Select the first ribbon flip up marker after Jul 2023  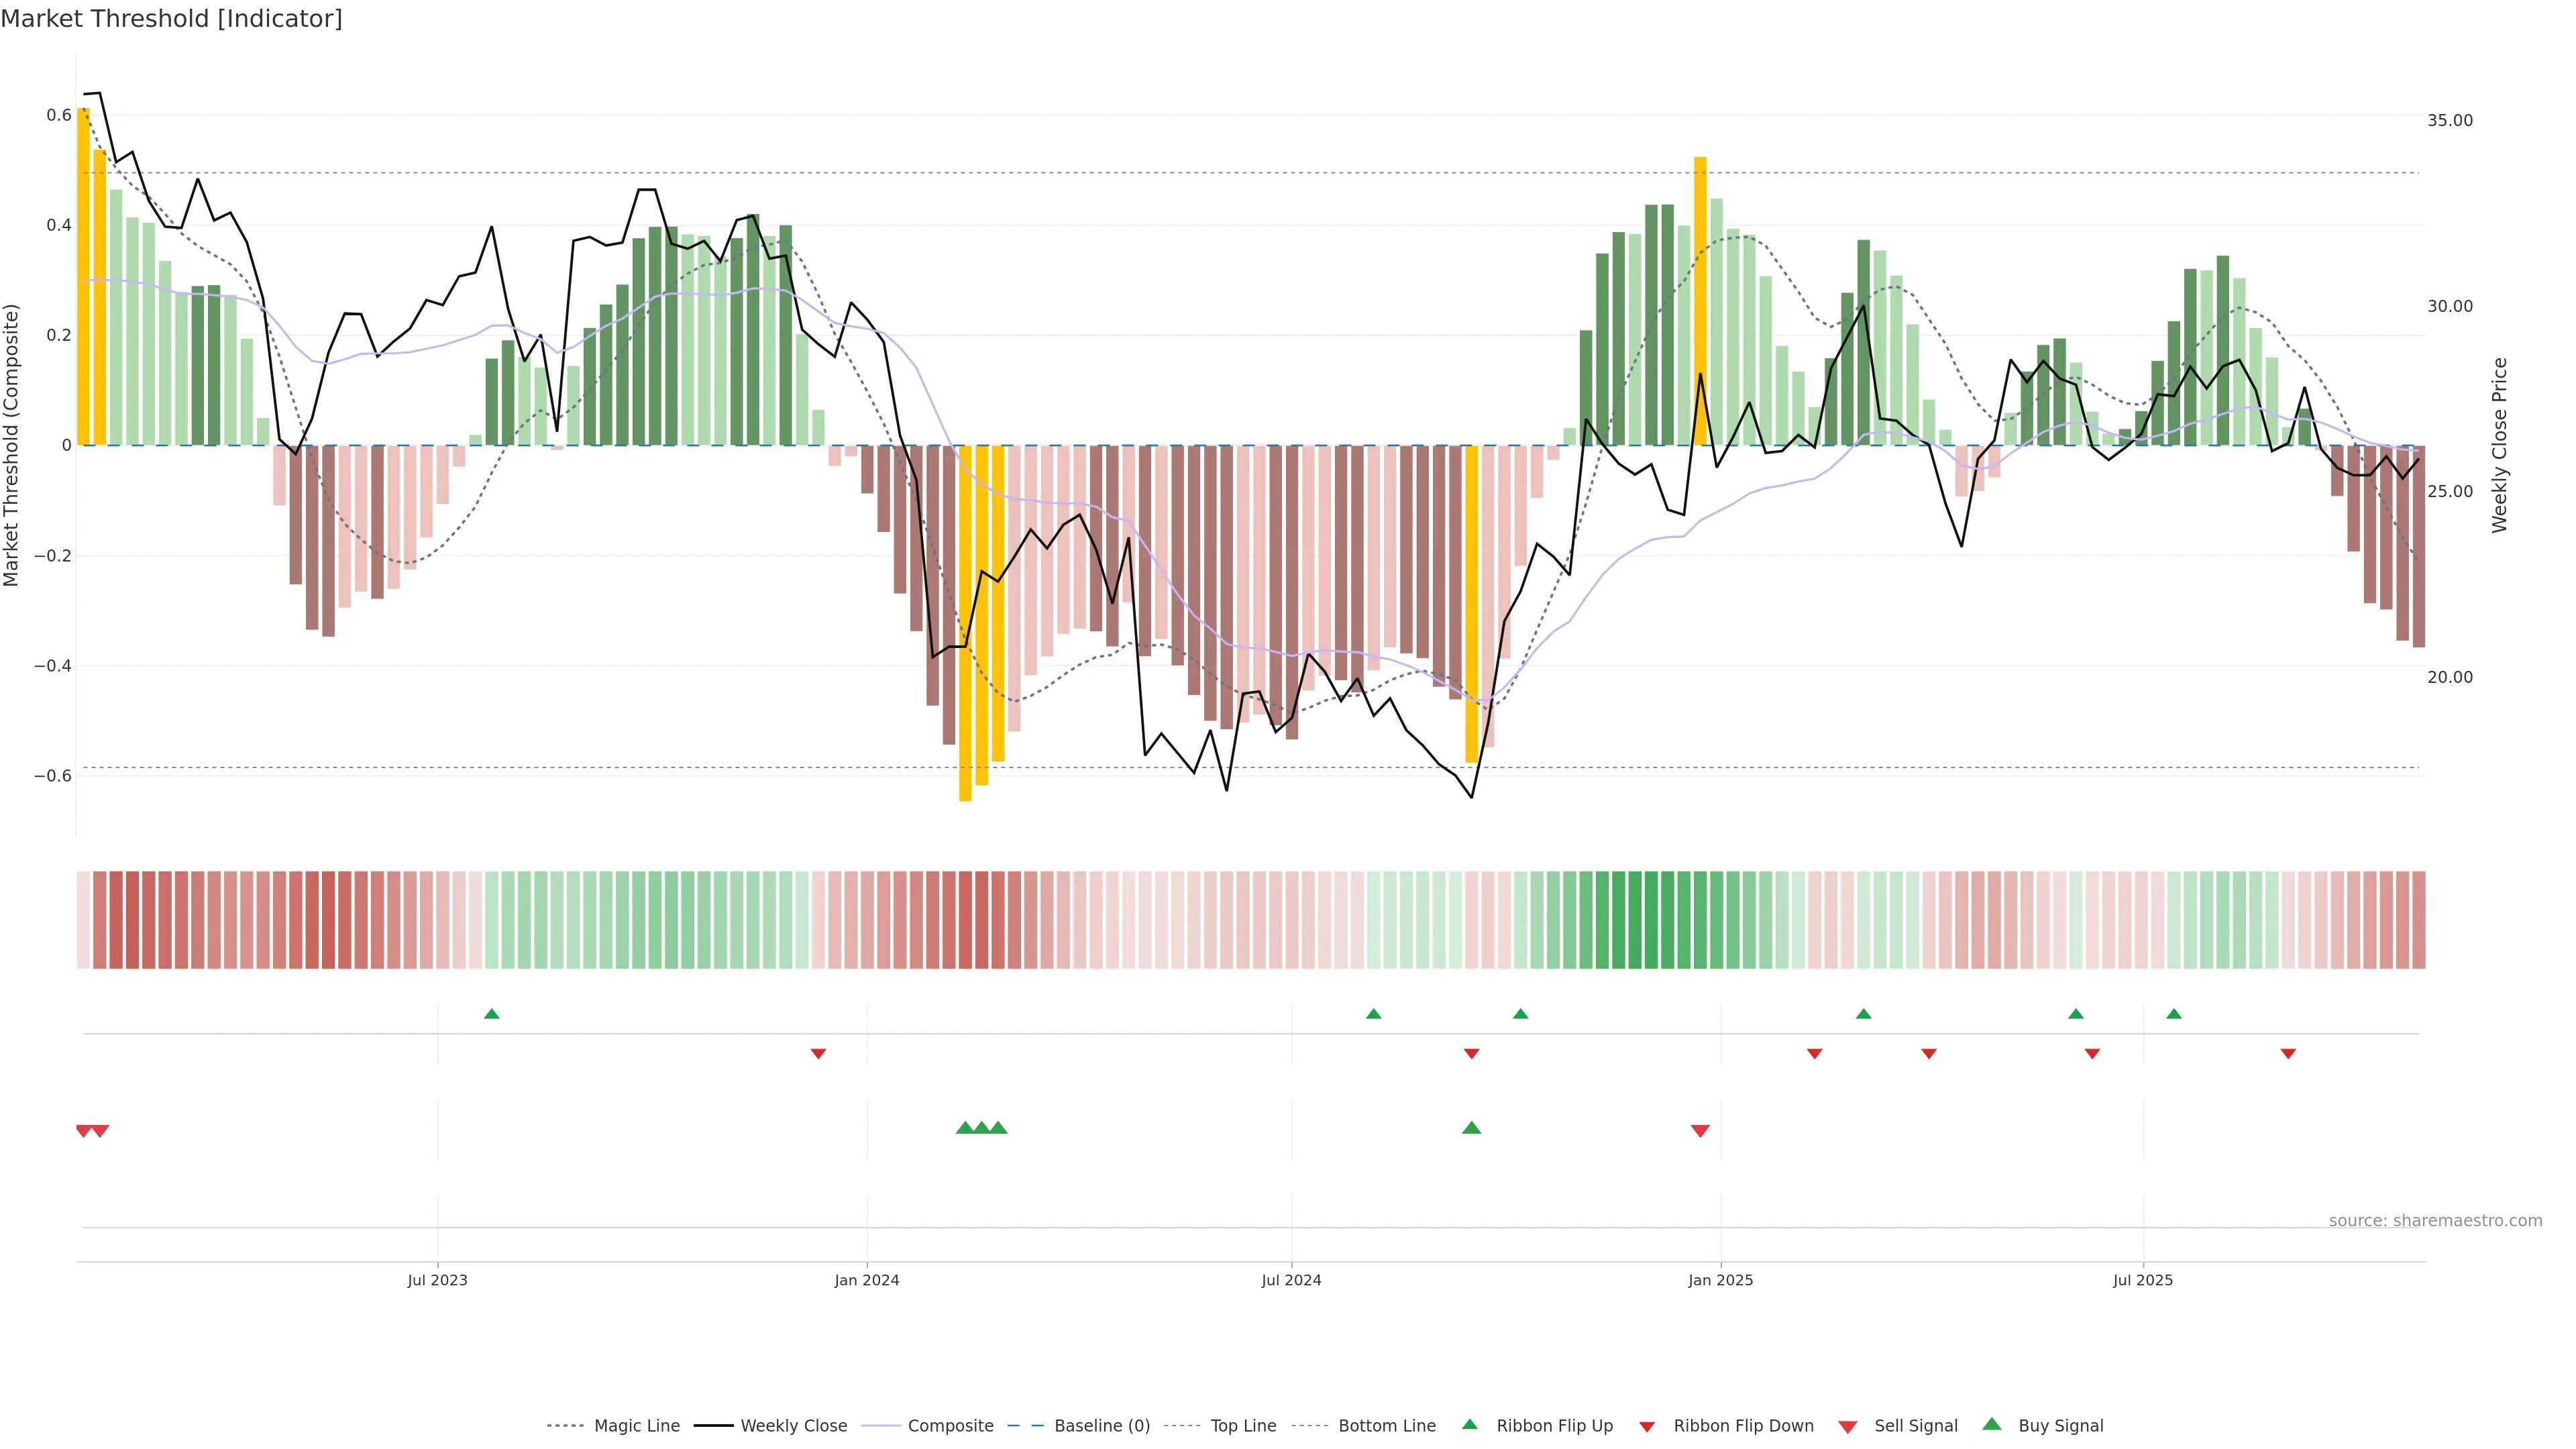click(491, 1014)
